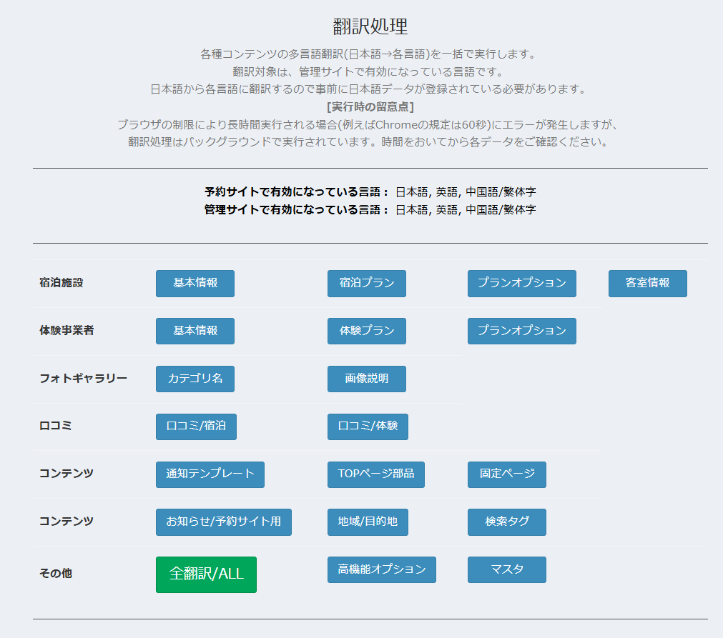Run translation for TOPページ部品
723x638 pixels.
[375, 474]
